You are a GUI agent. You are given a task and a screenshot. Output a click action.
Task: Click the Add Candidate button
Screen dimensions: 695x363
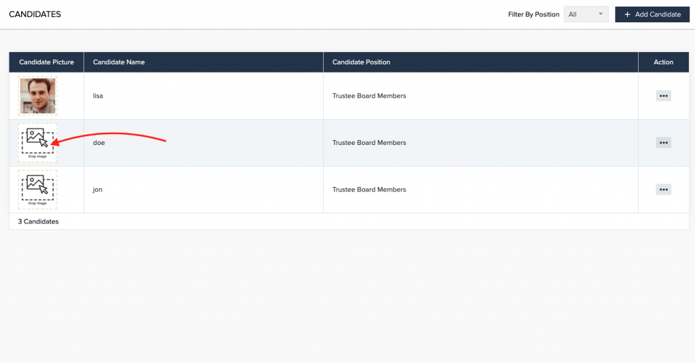pos(652,14)
